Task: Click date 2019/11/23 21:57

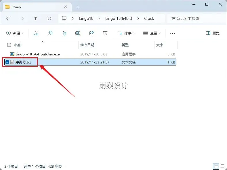Action: (95, 62)
